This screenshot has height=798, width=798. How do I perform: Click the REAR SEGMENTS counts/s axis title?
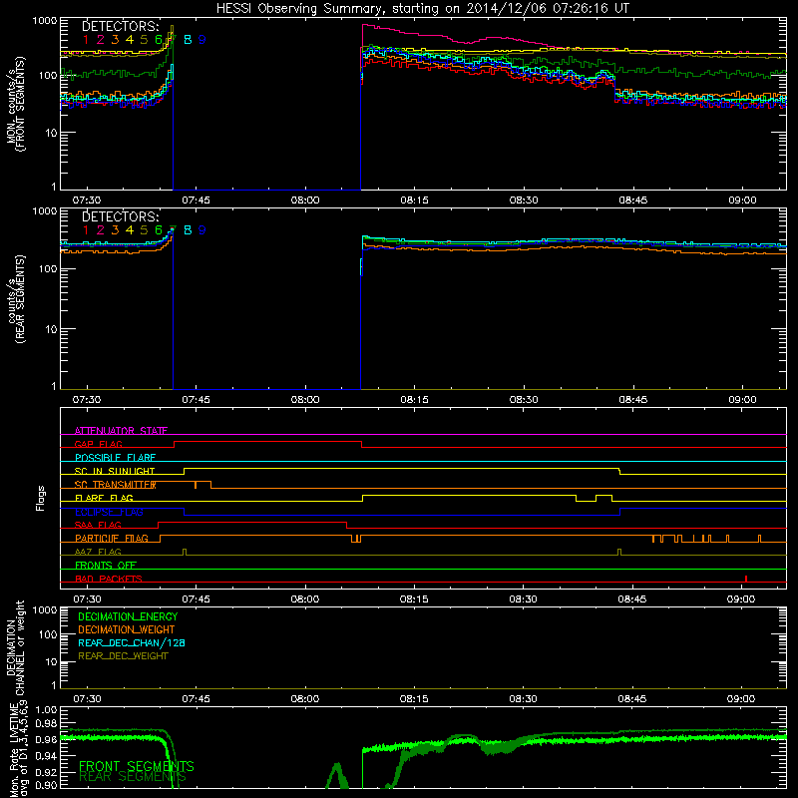coord(15,299)
